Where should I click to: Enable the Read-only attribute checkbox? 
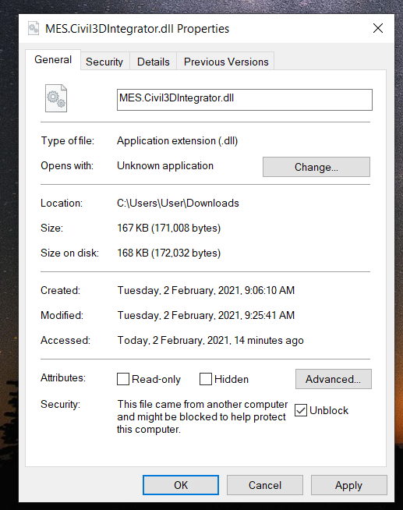[x=123, y=379]
